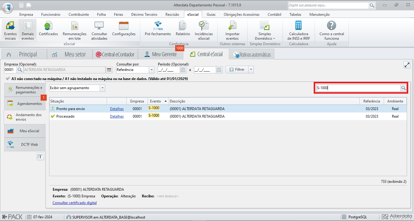Open Simples Doméstico menu
This screenshot has height=221, width=414.
tap(265, 30)
